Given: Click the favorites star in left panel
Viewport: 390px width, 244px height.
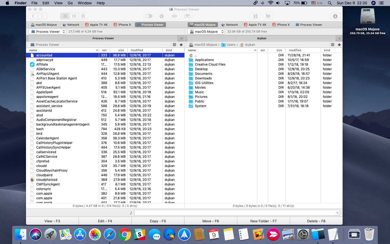Looking at the screenshot, I should (181, 45).
